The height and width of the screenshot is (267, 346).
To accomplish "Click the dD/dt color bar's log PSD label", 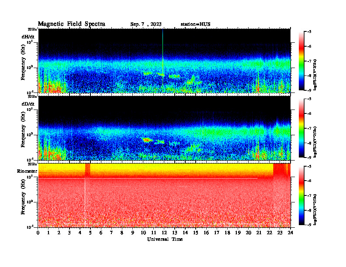I will click(x=315, y=142).
